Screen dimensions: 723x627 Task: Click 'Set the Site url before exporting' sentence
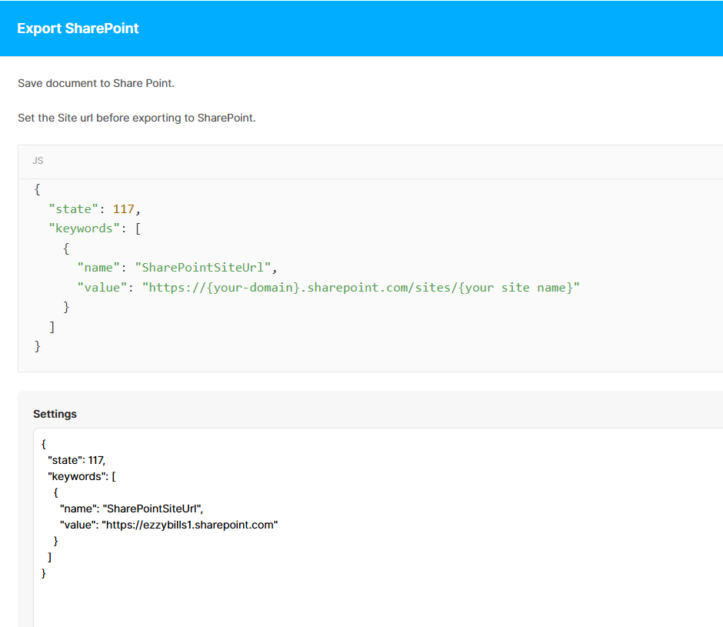[136, 118]
